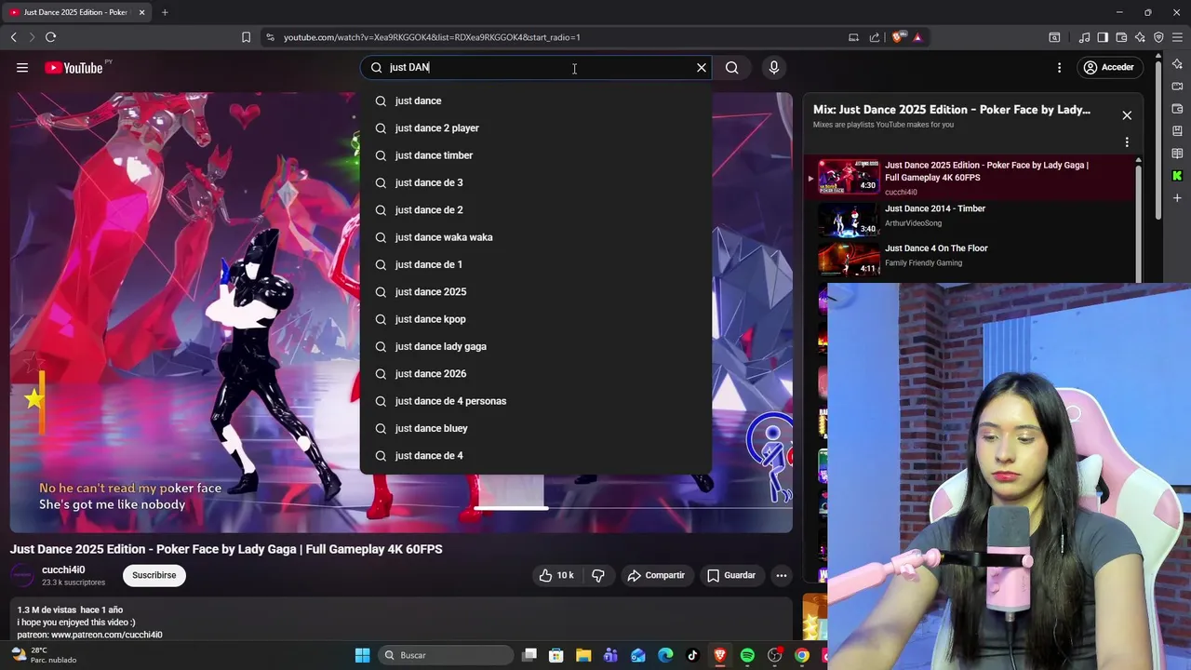This screenshot has width=1191, height=670.
Task: Select the suggestion 'just dance lady gaga'
Action: pos(535,346)
